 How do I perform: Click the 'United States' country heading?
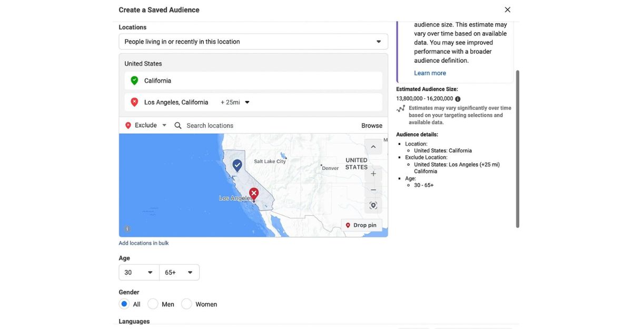143,64
